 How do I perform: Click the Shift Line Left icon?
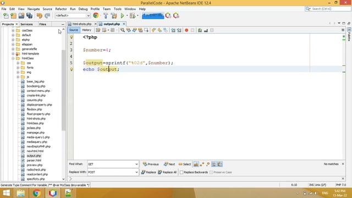(x=173, y=30)
